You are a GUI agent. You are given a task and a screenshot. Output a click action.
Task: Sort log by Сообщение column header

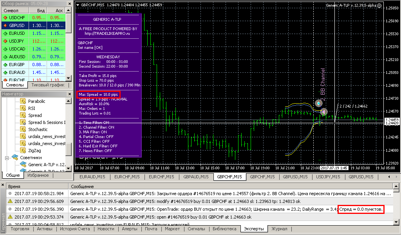pyautogui.click(x=230, y=187)
